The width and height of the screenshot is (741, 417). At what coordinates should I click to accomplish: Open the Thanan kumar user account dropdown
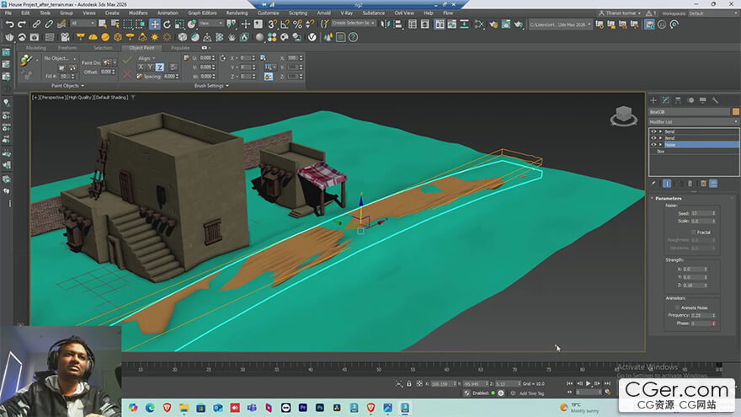pyautogui.click(x=620, y=13)
